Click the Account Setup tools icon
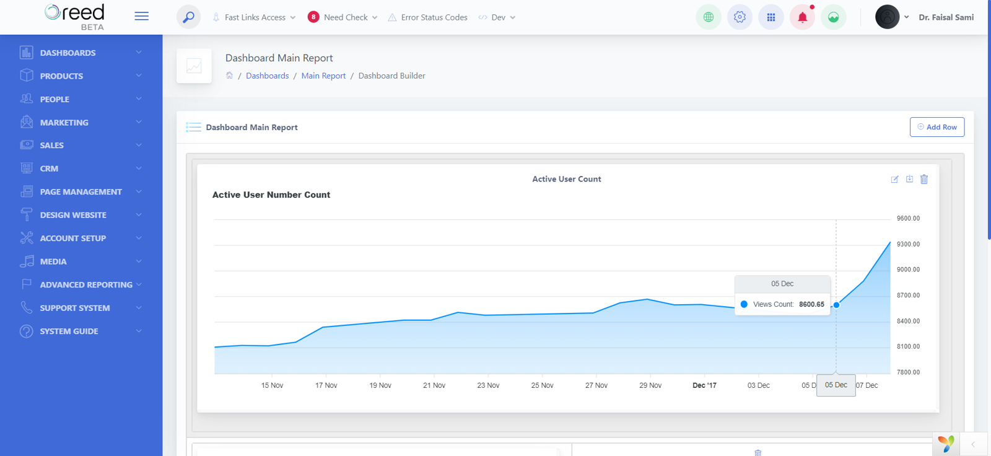 (x=26, y=238)
